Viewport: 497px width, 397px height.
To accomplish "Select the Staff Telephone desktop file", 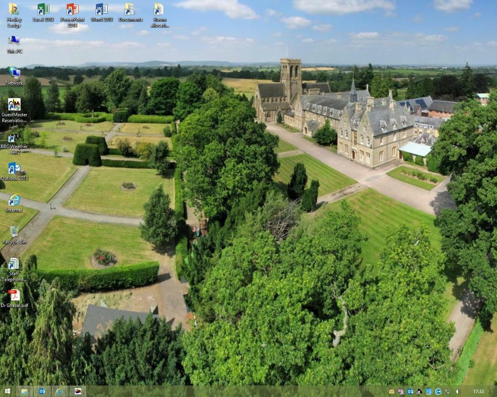I will [x=14, y=270].
